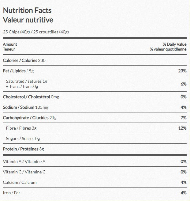
Task: Click the Amount / Teneur column label
Action: pyautogui.click(x=10, y=47)
